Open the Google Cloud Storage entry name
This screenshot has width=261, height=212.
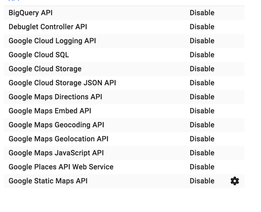tap(45, 69)
